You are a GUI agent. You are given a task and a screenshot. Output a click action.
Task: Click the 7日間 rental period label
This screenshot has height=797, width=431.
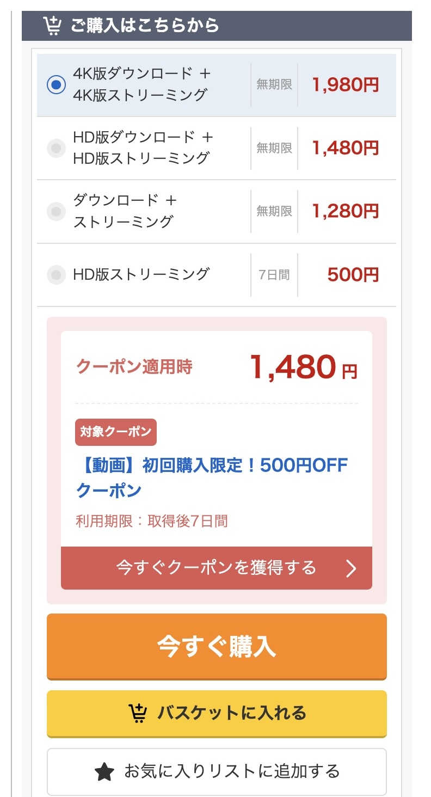point(274,274)
